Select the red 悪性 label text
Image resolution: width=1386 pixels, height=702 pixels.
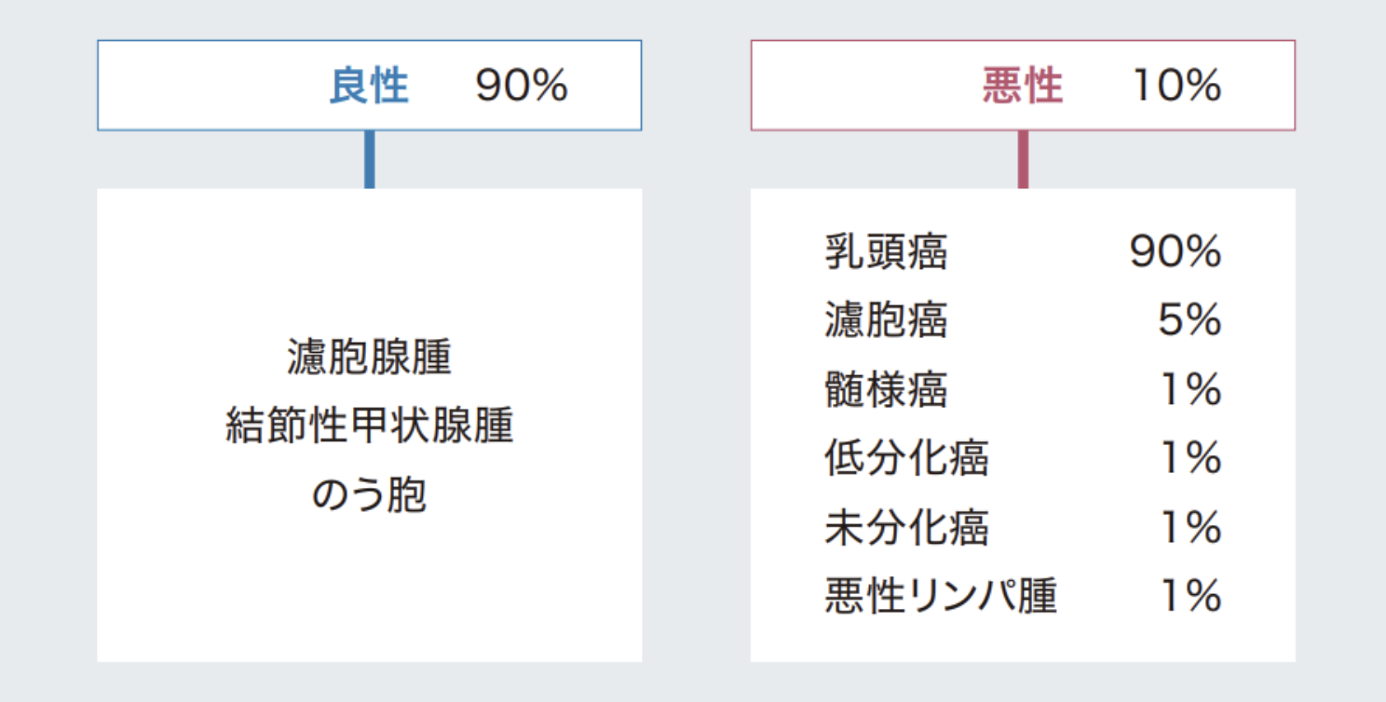pyautogui.click(x=1023, y=86)
